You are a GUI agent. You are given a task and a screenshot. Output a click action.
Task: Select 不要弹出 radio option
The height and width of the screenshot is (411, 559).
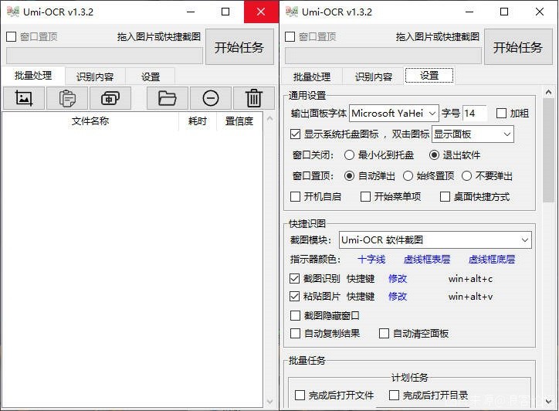pyautogui.click(x=466, y=176)
